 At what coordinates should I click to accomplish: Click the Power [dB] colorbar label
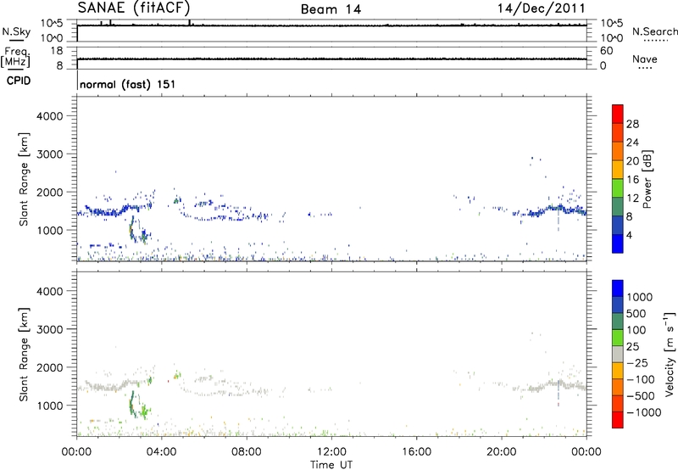(647, 179)
